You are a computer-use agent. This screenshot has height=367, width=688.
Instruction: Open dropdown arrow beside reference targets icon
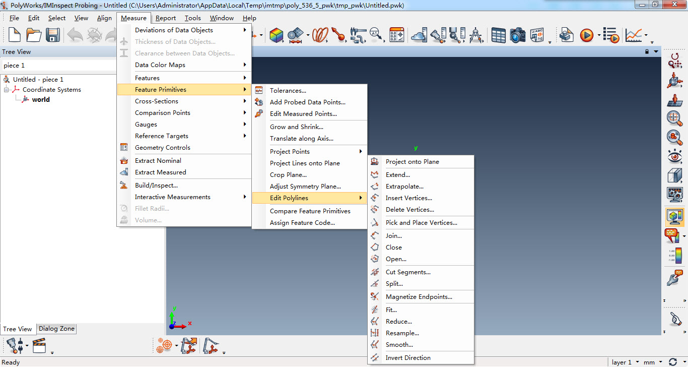tap(176, 346)
